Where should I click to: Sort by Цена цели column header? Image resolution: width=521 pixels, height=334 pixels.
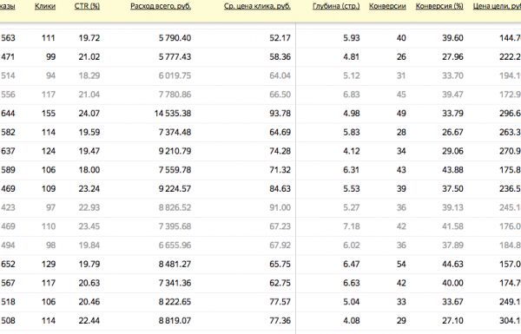coord(497,6)
